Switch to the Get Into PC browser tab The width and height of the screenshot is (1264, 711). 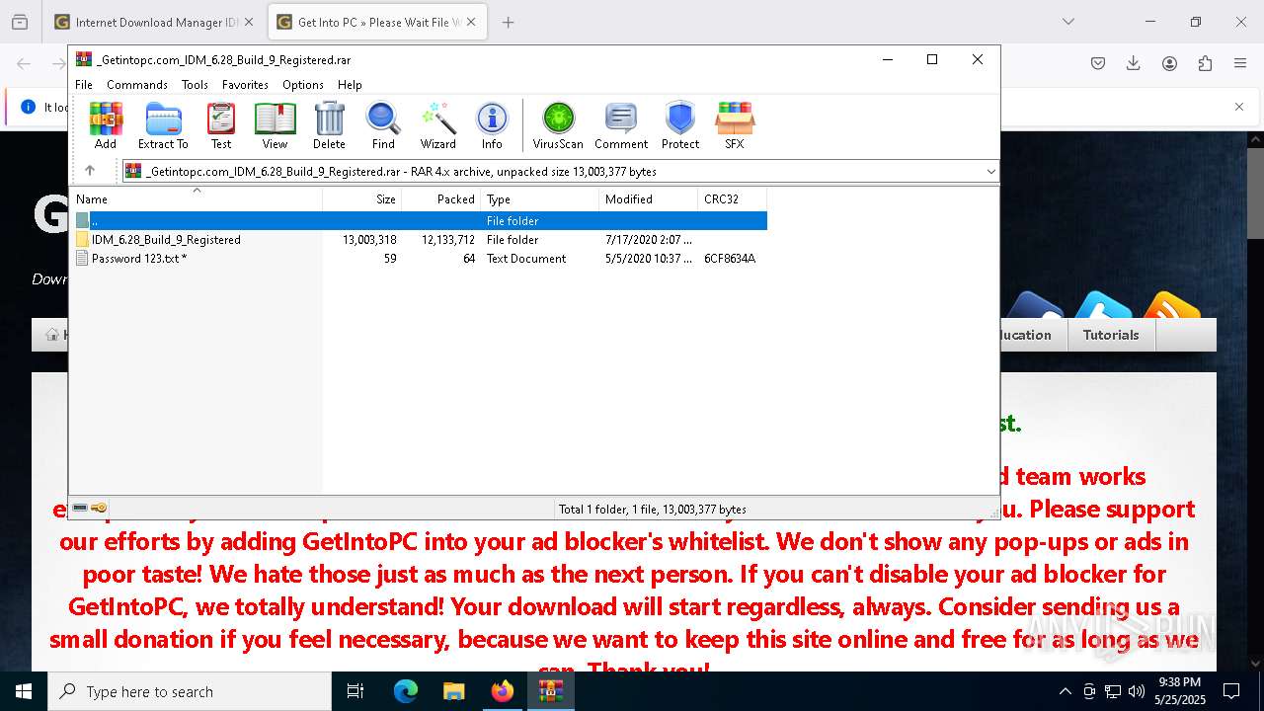(376, 22)
